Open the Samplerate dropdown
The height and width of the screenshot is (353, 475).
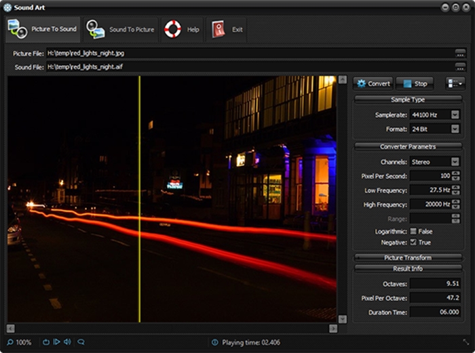pyautogui.click(x=455, y=115)
